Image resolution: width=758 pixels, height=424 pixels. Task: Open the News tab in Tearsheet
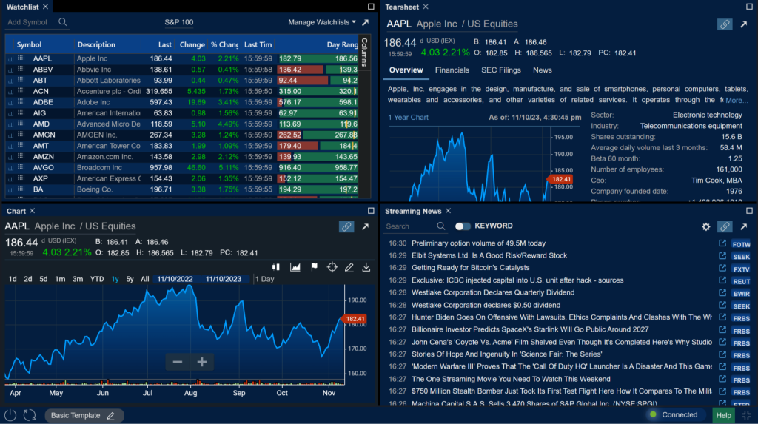coord(543,70)
